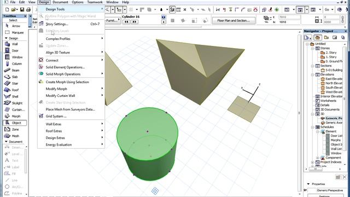Viewport: 350px width, 197px height.
Task: Click the Print toolbar icon
Action: coord(28,10)
